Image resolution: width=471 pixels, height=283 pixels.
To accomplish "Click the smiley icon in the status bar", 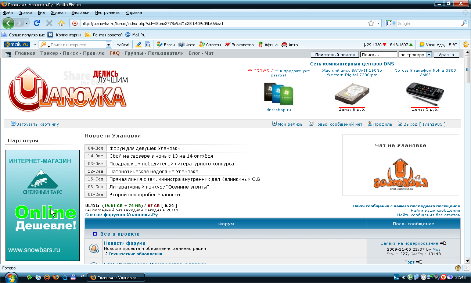I will (x=458, y=268).
